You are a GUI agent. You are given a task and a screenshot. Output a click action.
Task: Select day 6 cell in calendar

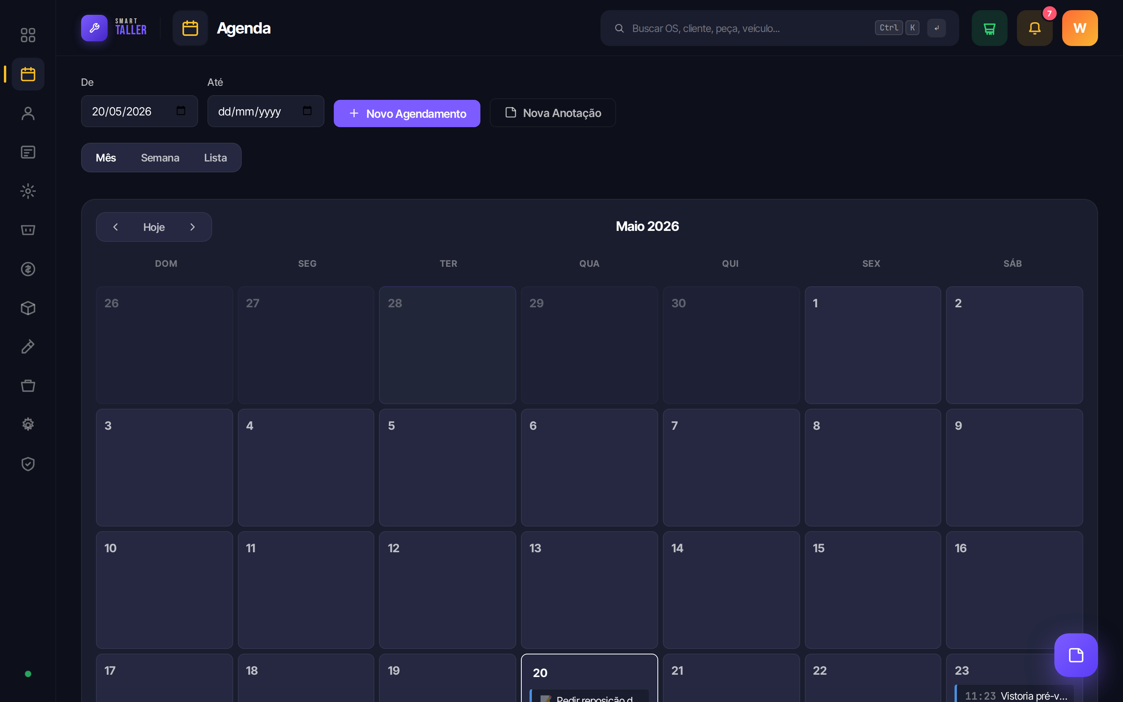click(x=589, y=468)
